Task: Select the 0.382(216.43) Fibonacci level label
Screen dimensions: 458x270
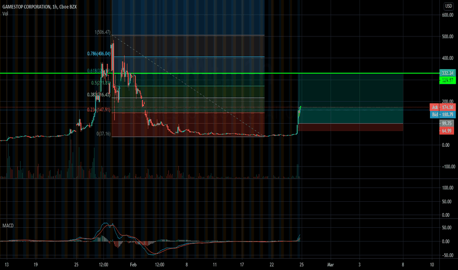Action: point(99,95)
